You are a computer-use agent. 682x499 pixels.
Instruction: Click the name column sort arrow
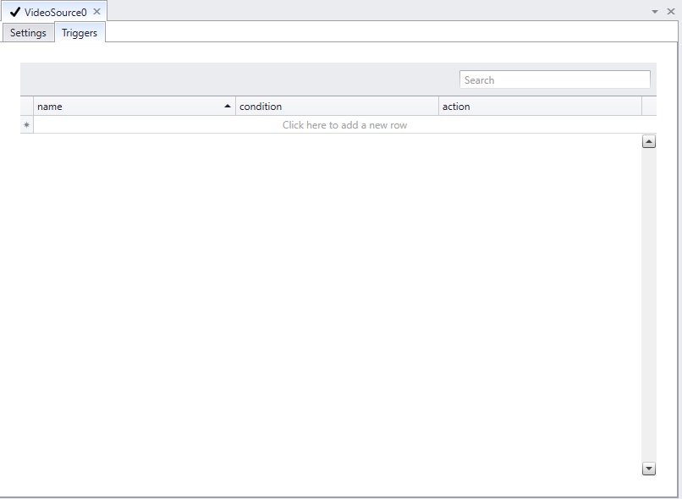click(x=227, y=107)
